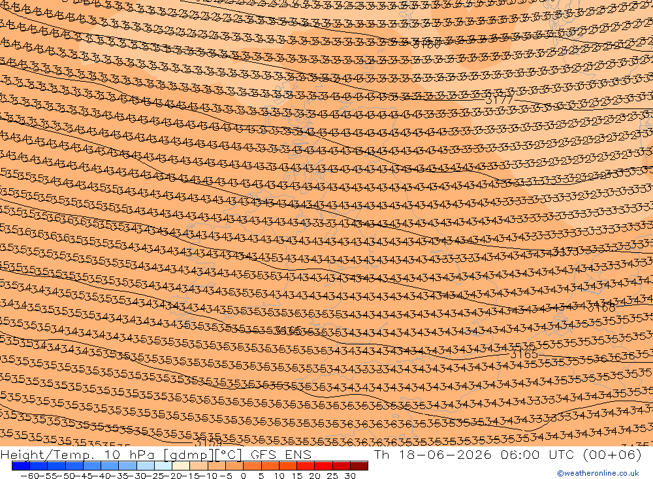Click the 'GFS ENS' model label
Screen dimensions: 653x479
tap(281, 454)
